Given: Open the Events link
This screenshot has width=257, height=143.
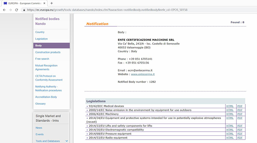Looking at the screenshot, I should tap(40, 134).
